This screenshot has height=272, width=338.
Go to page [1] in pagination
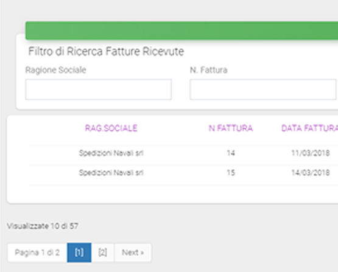click(79, 253)
